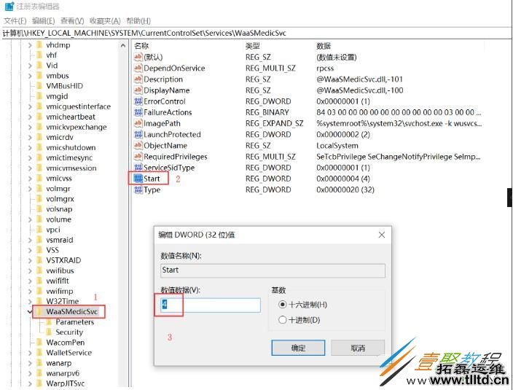
Task: Click the folder icon of Vid key
Action: (x=39, y=66)
